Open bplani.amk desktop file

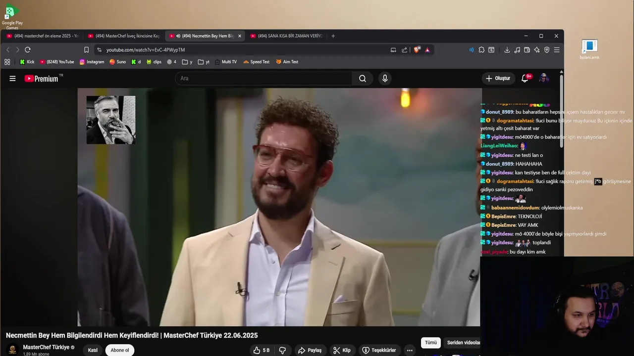[x=589, y=50]
